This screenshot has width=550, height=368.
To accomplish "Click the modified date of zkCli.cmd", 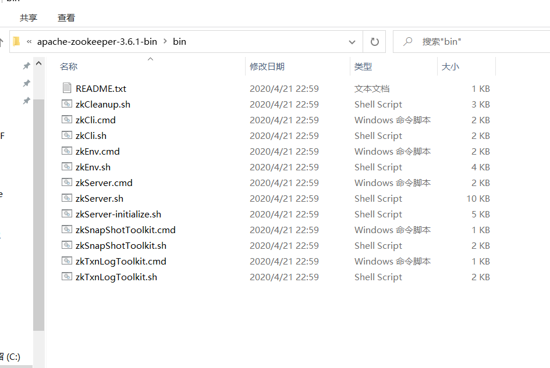I will (x=284, y=120).
